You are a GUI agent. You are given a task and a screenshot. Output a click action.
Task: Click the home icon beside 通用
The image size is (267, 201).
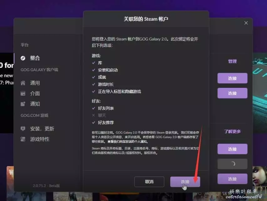pyautogui.click(x=23, y=83)
